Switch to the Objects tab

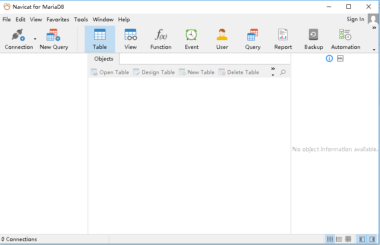tap(104, 59)
